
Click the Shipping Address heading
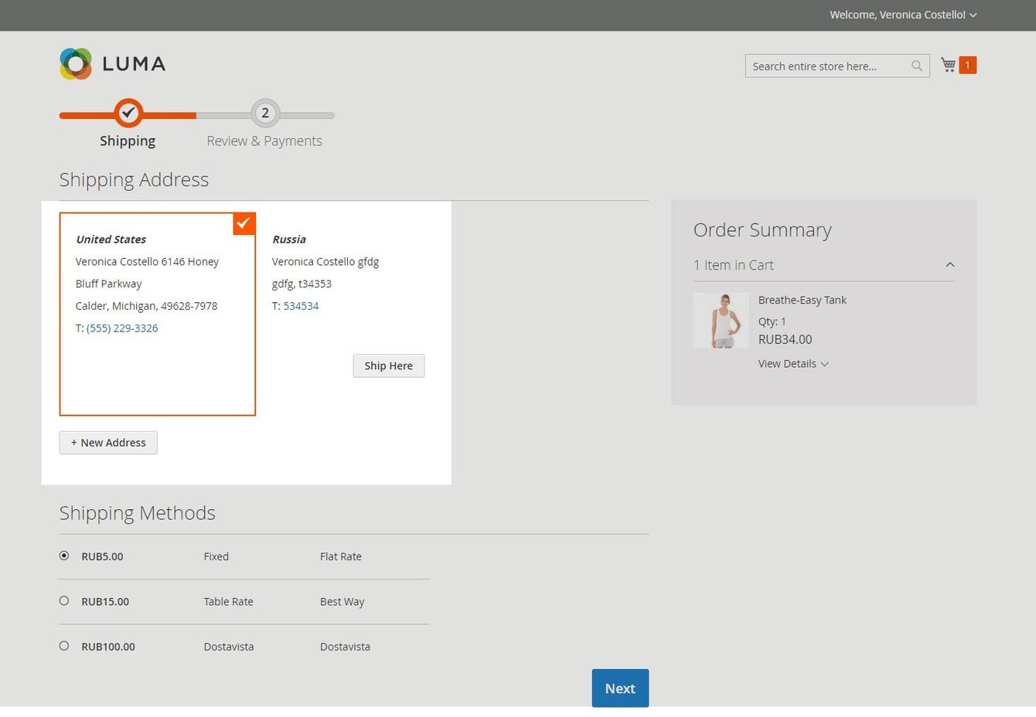[135, 179]
